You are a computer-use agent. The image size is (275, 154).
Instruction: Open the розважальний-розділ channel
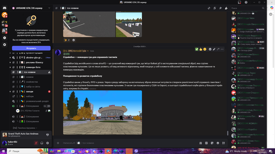(31, 101)
